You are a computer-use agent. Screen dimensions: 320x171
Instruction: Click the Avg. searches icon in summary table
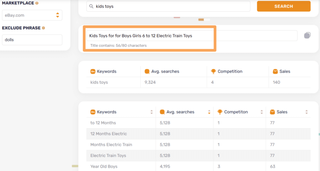point(147,71)
